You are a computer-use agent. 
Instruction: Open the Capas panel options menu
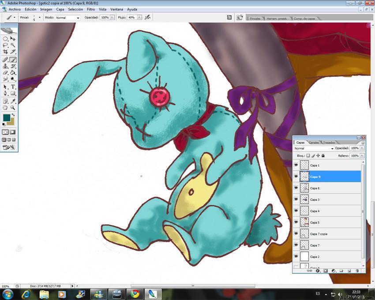coord(363,143)
